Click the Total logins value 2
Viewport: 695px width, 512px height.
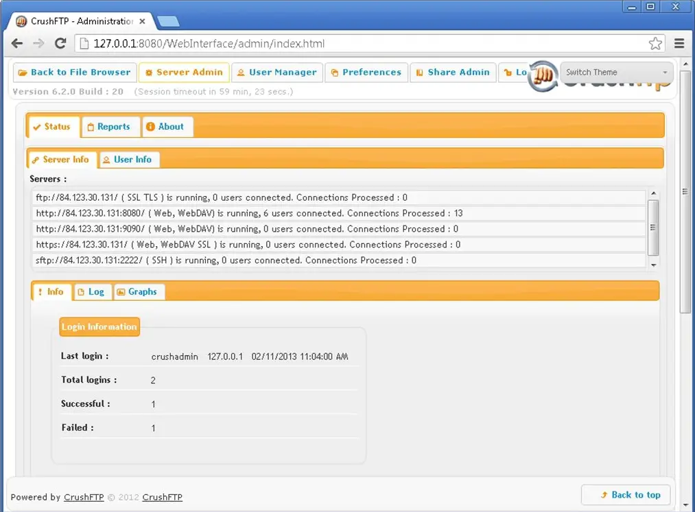click(153, 380)
